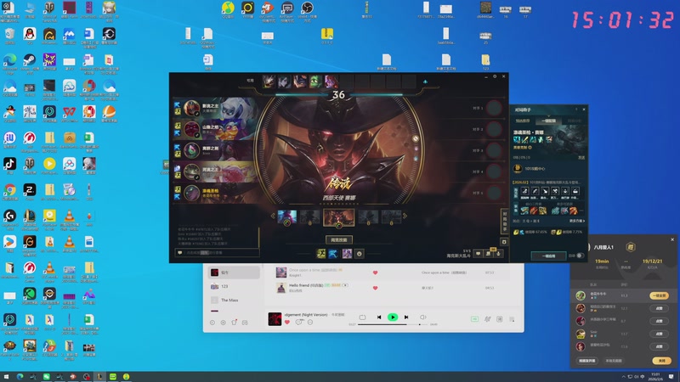
Task: Open the comment icon for the playing song
Action: click(298, 323)
